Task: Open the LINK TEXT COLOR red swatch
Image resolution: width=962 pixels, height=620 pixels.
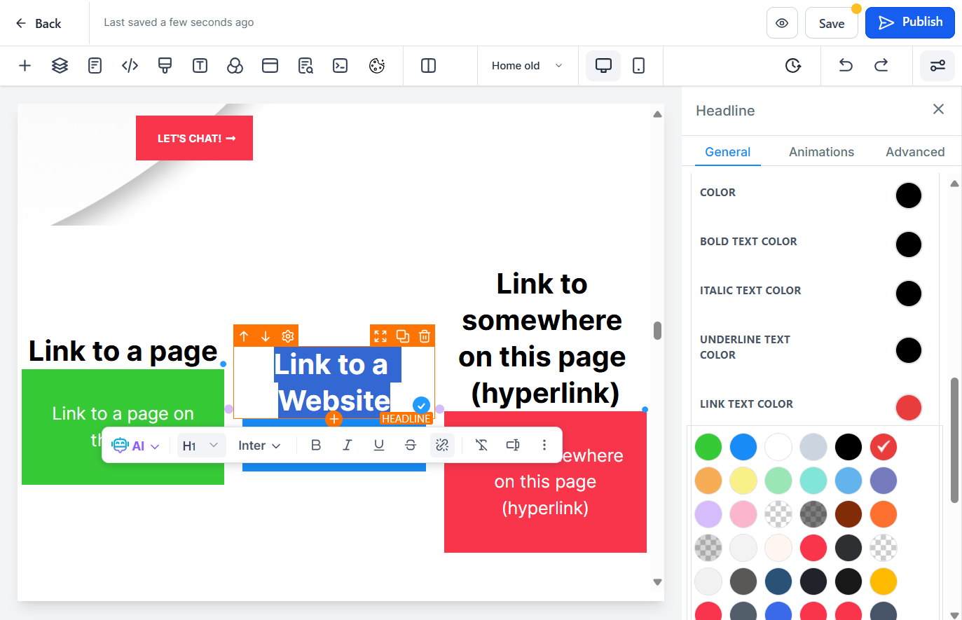Action: pos(908,407)
